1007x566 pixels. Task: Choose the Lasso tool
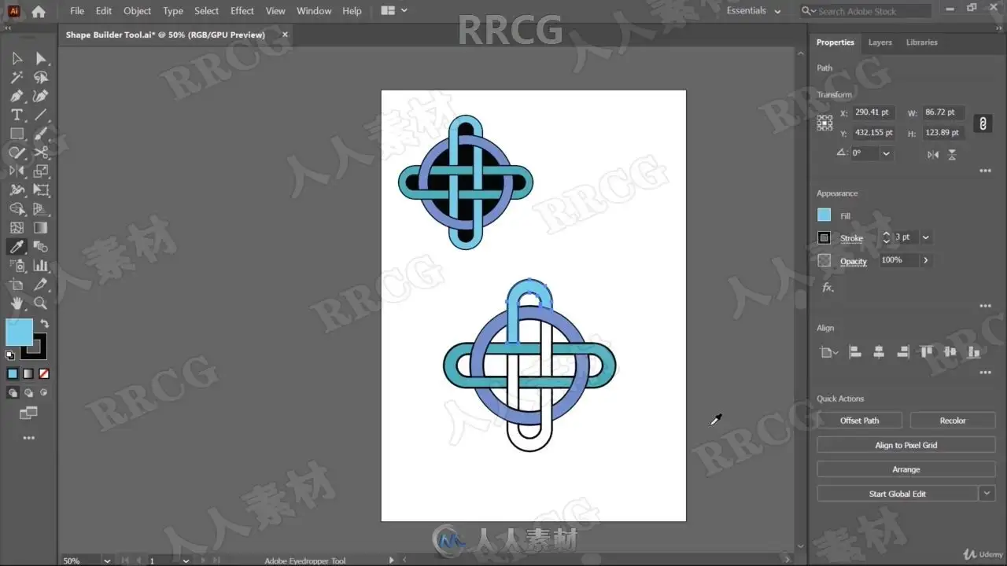(x=41, y=77)
